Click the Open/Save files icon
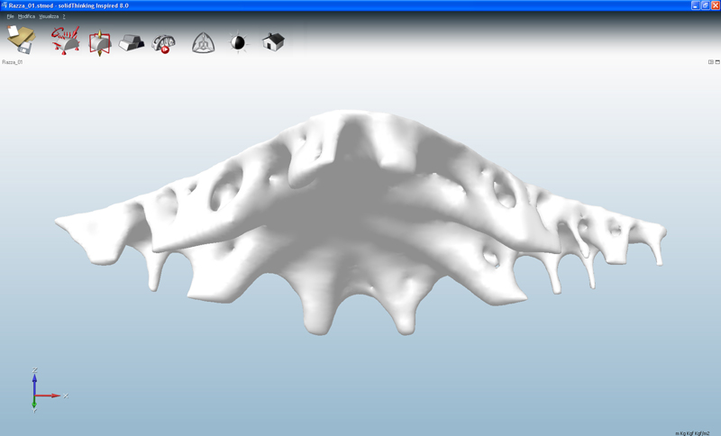The width and height of the screenshot is (721, 436). coord(21,40)
